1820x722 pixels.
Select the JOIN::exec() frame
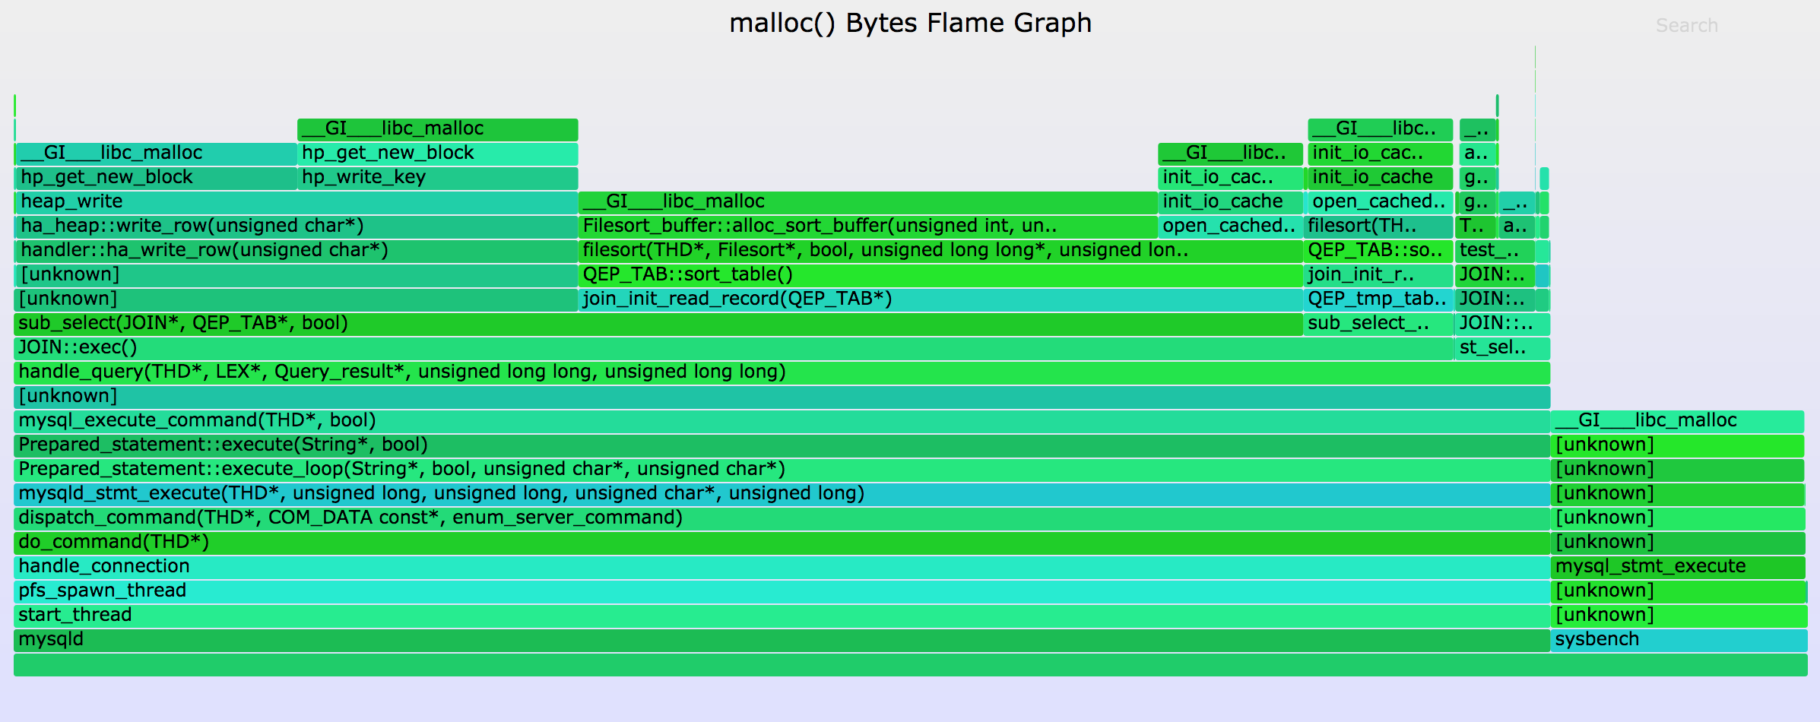coord(734,348)
